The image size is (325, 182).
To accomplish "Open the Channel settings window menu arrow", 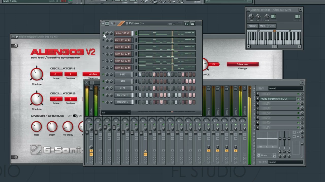I will click(x=248, y=10).
